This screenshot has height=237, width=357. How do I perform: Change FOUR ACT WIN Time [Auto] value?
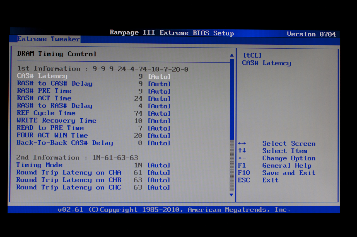(159, 136)
